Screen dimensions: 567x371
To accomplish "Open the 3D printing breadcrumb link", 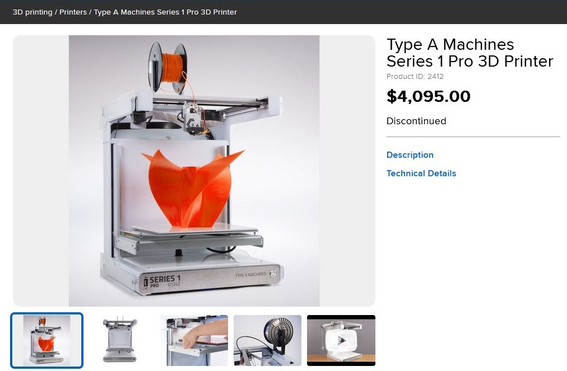I will 32,12.
